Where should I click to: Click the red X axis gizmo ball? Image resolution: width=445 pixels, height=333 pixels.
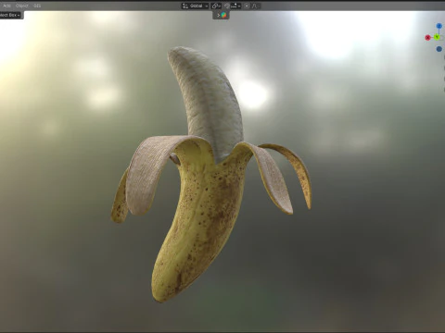tap(427, 38)
